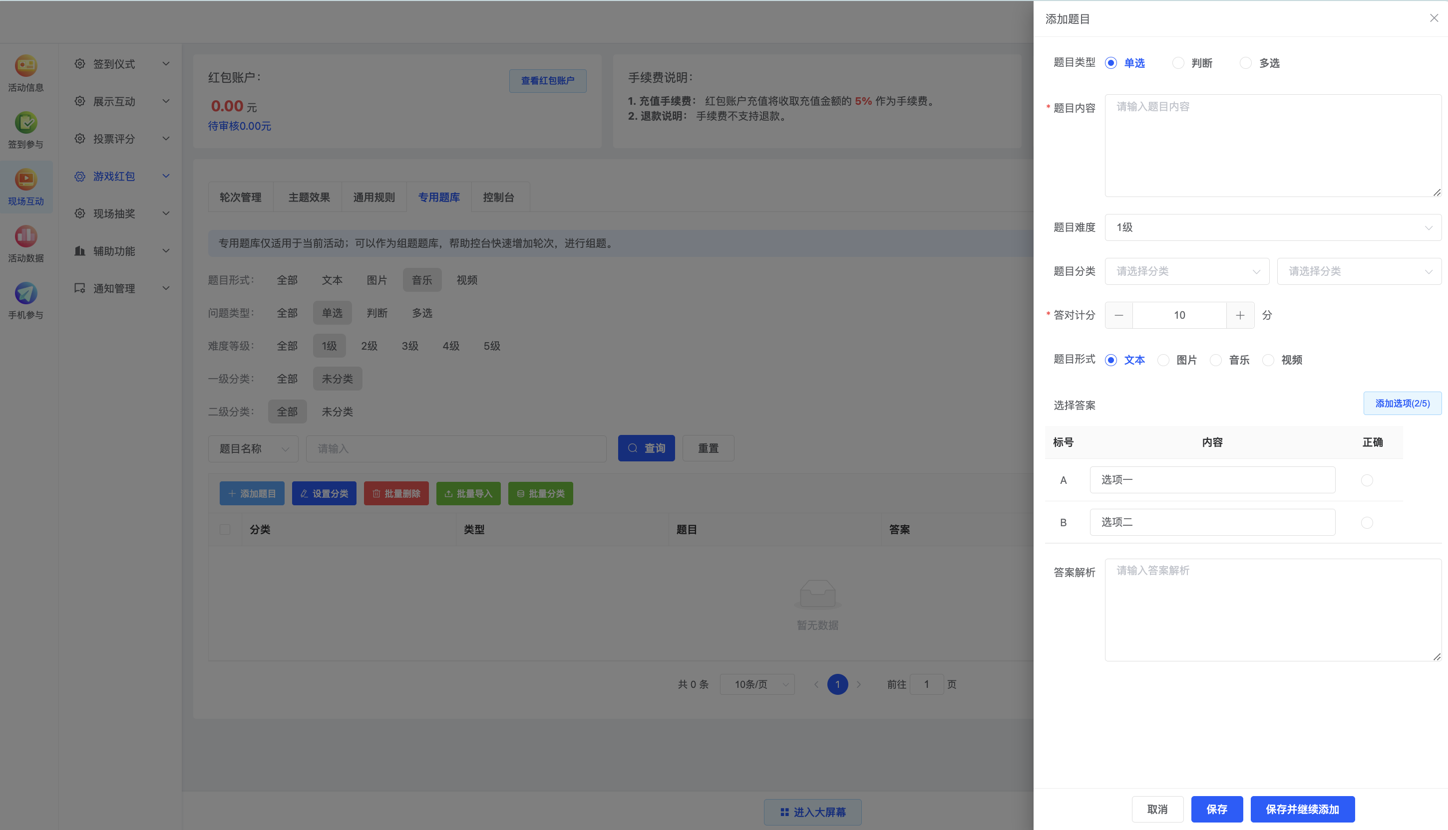This screenshot has width=1448, height=830.
Task: Open 查看红包账户 details
Action: click(x=547, y=80)
